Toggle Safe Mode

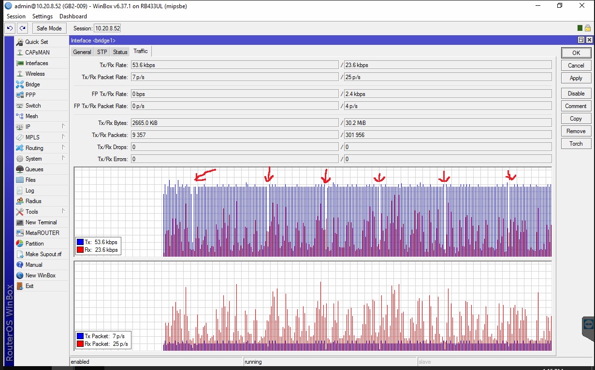49,28
